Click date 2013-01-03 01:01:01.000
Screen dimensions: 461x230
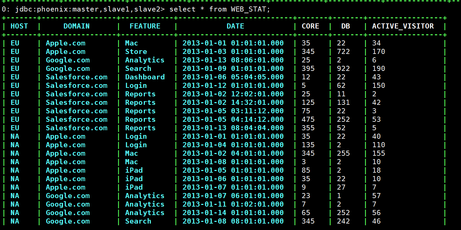point(233,52)
